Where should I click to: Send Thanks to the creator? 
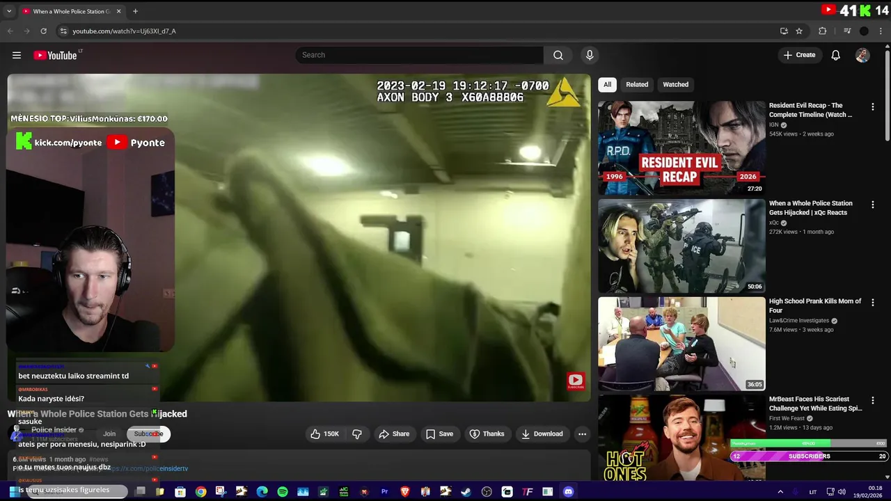pyautogui.click(x=487, y=434)
